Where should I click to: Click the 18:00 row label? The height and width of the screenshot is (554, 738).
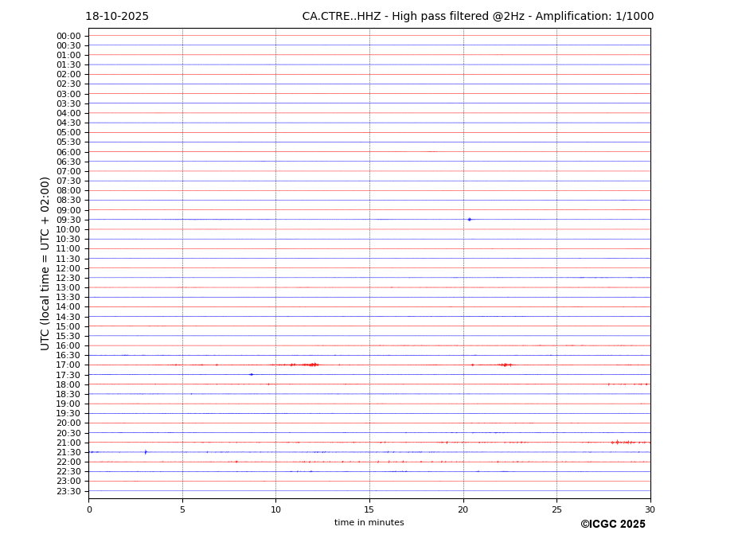click(x=68, y=384)
